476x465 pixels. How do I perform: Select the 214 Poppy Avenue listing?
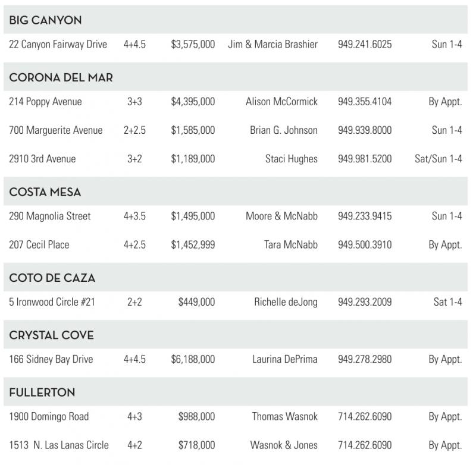[45, 102]
